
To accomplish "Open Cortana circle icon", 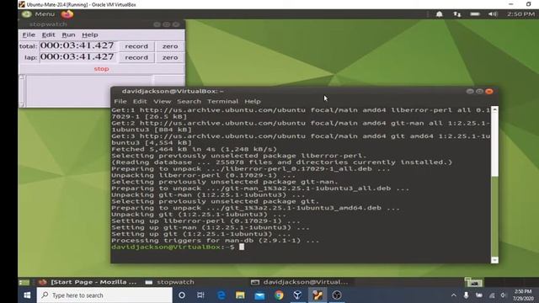I will [x=182, y=295].
